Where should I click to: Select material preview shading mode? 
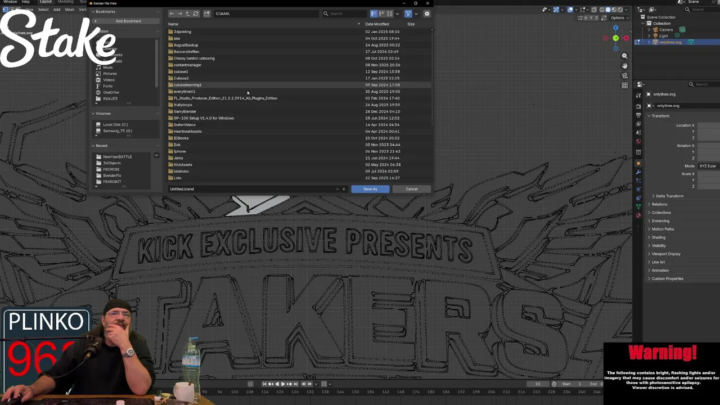(x=614, y=10)
